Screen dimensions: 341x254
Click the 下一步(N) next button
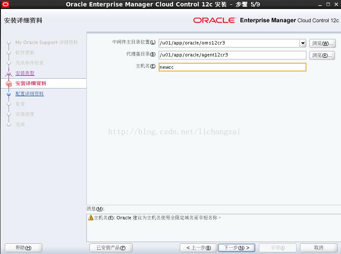tap(237, 248)
